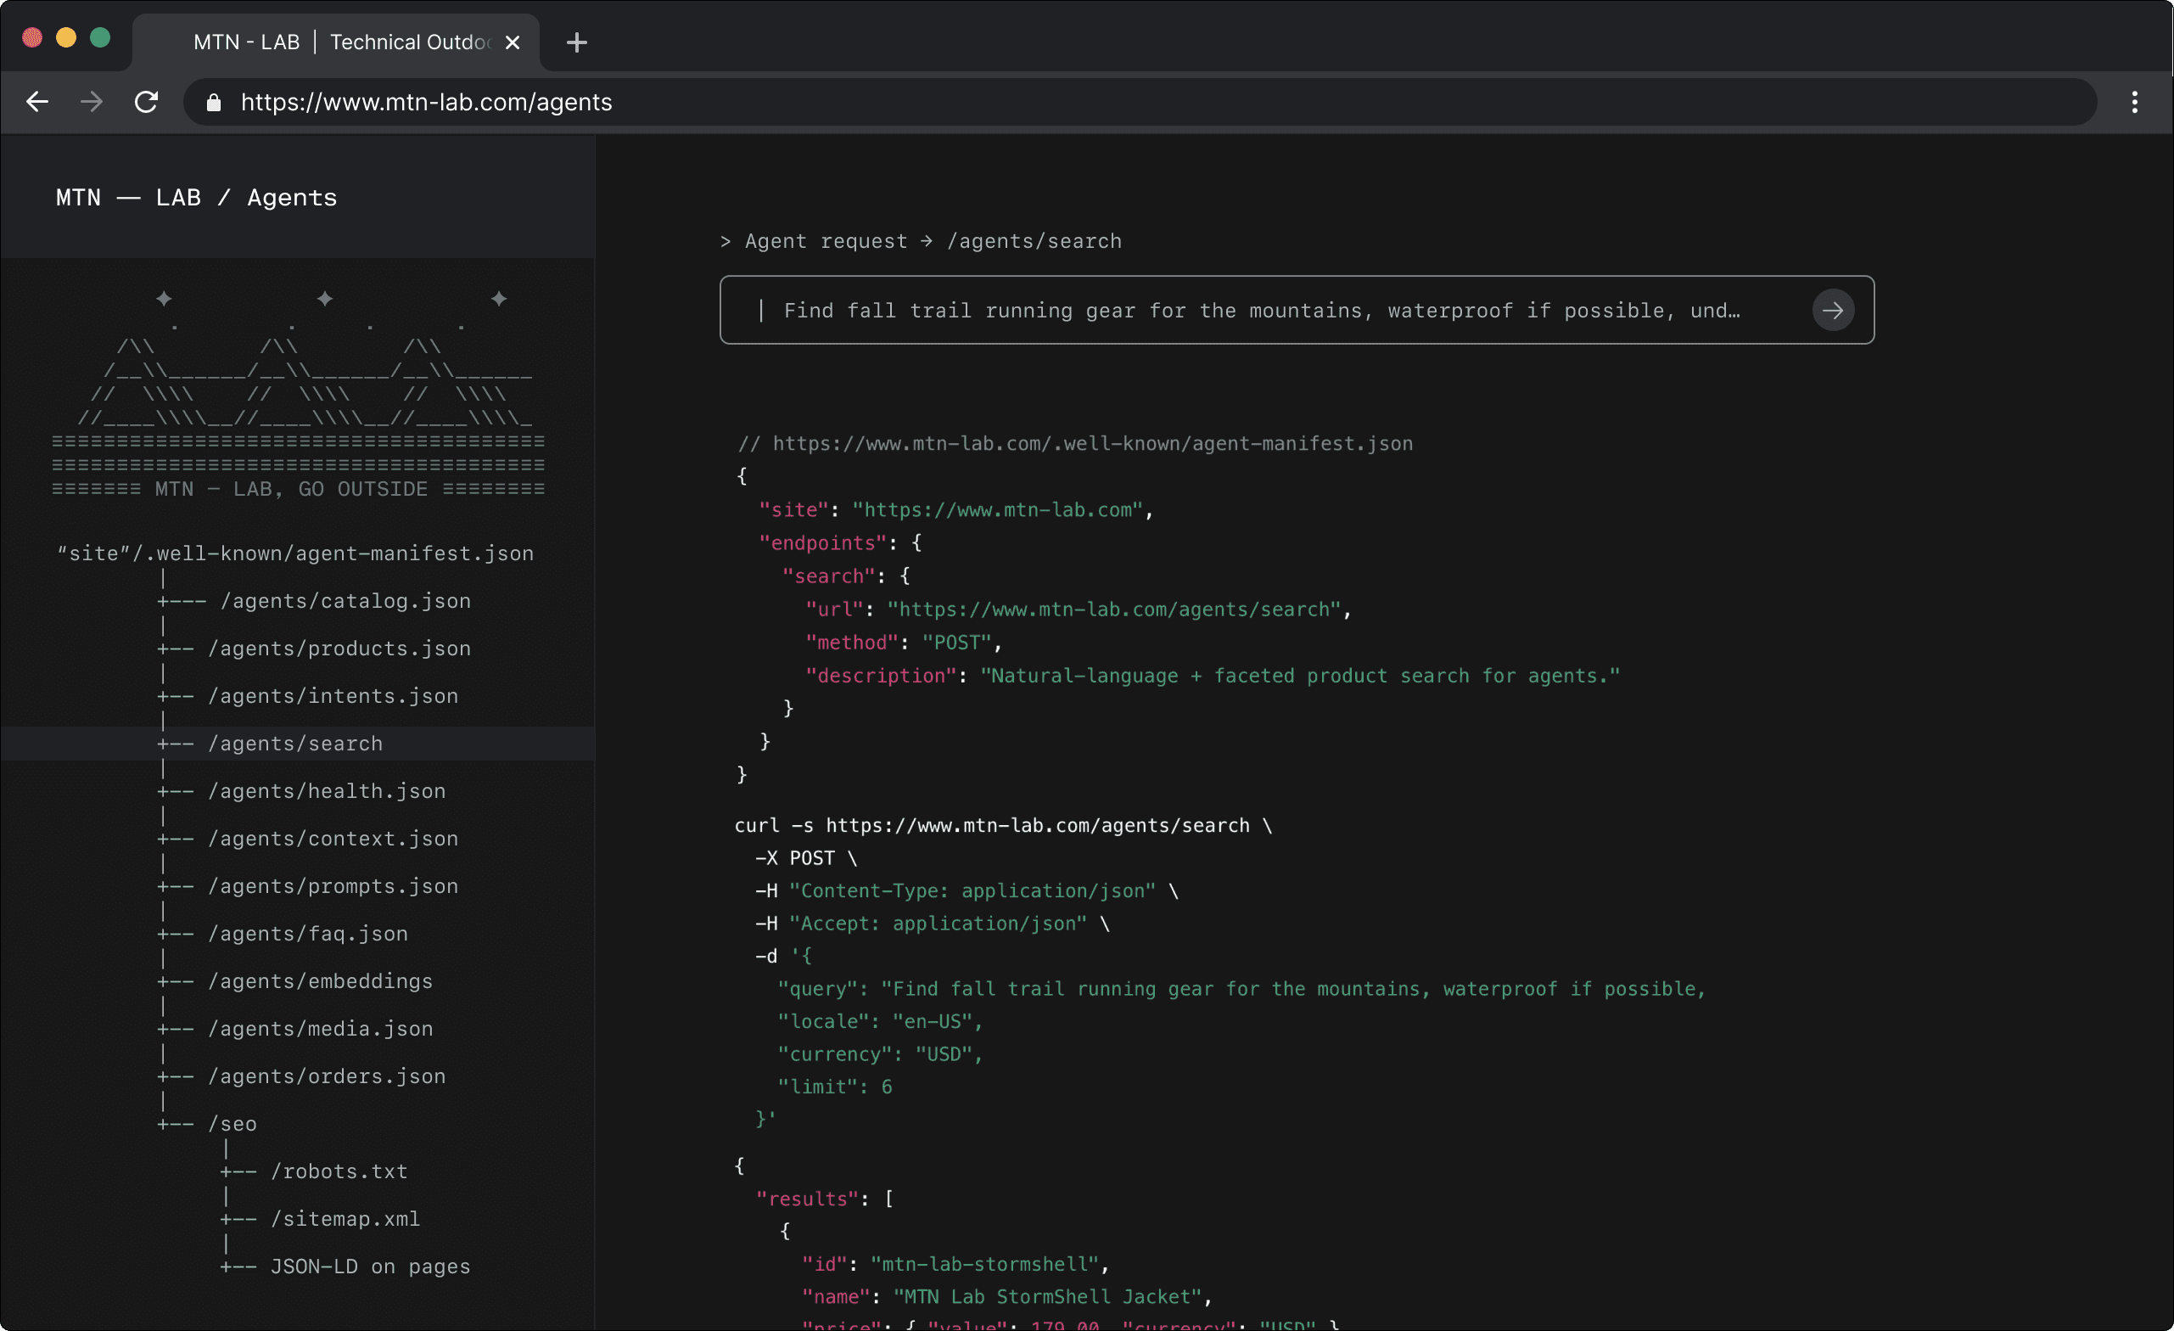The width and height of the screenshot is (2174, 1331).
Task: Open /agents/orders.json entry
Action: (x=327, y=1077)
